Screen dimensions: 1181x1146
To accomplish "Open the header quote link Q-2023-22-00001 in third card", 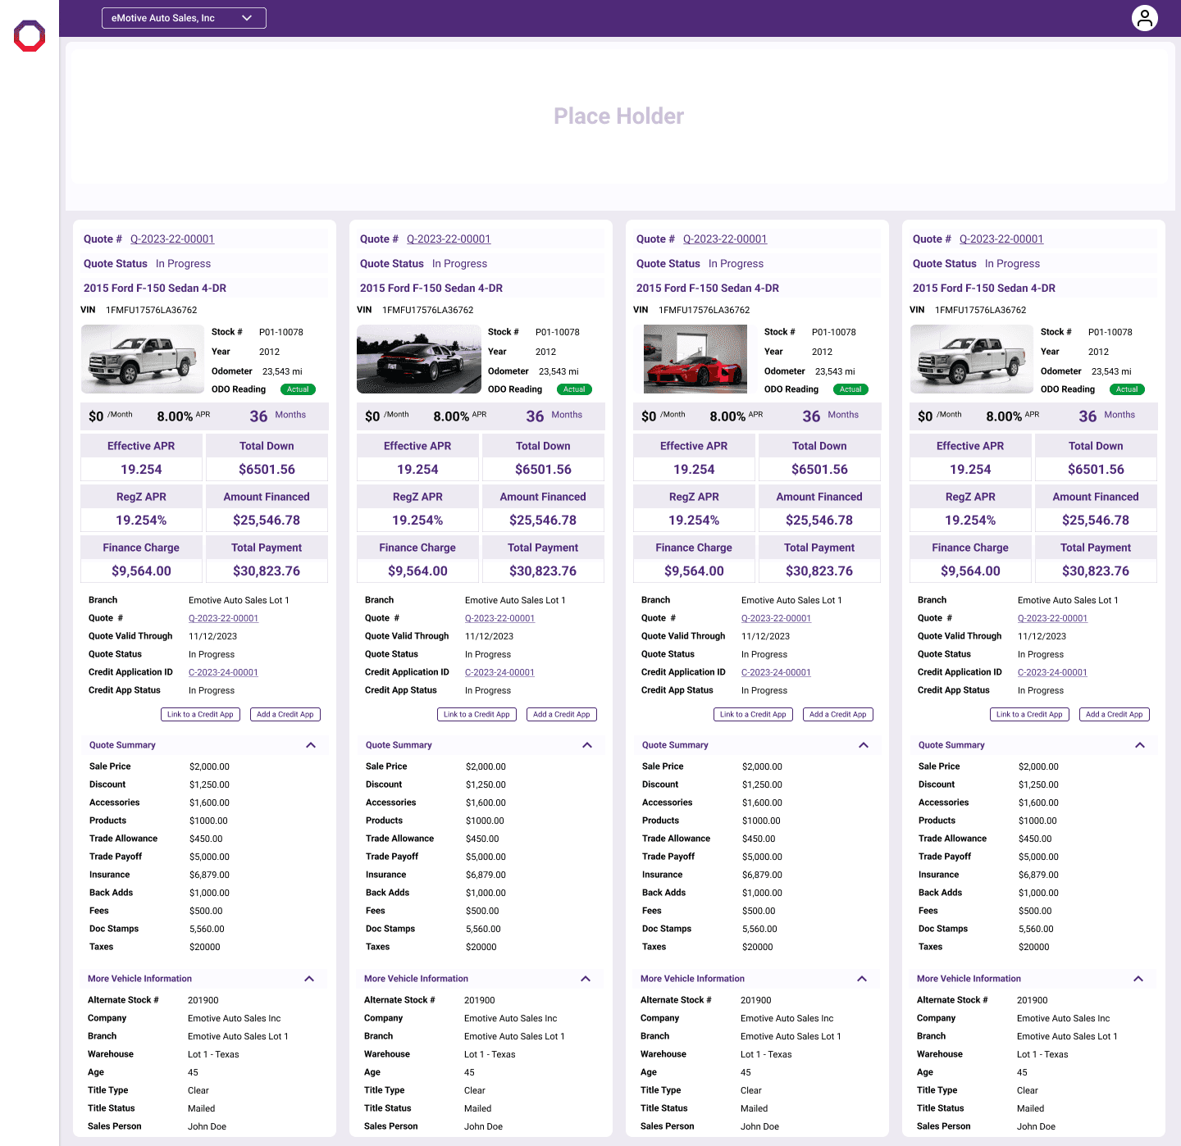I will [725, 239].
